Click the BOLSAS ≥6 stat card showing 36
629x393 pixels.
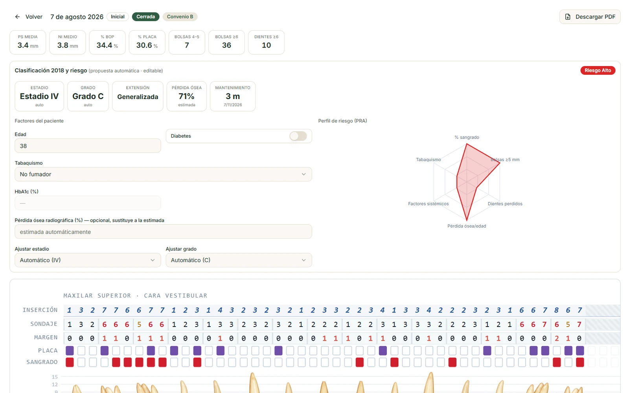pyautogui.click(x=226, y=42)
